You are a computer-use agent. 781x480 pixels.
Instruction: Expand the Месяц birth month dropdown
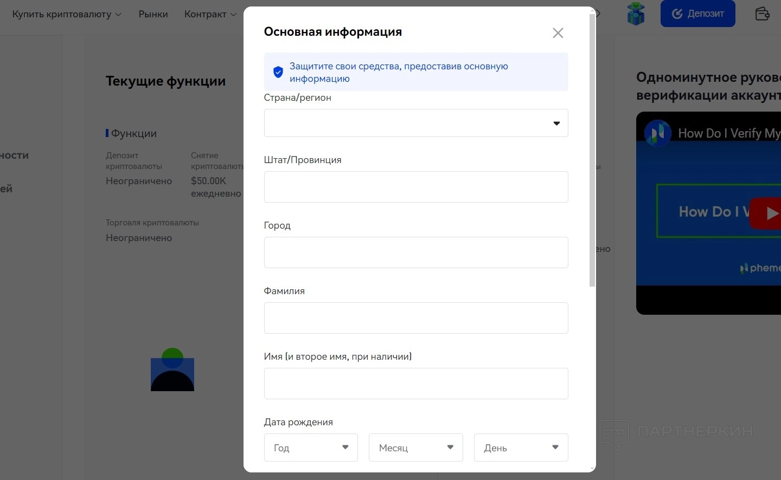click(x=415, y=447)
